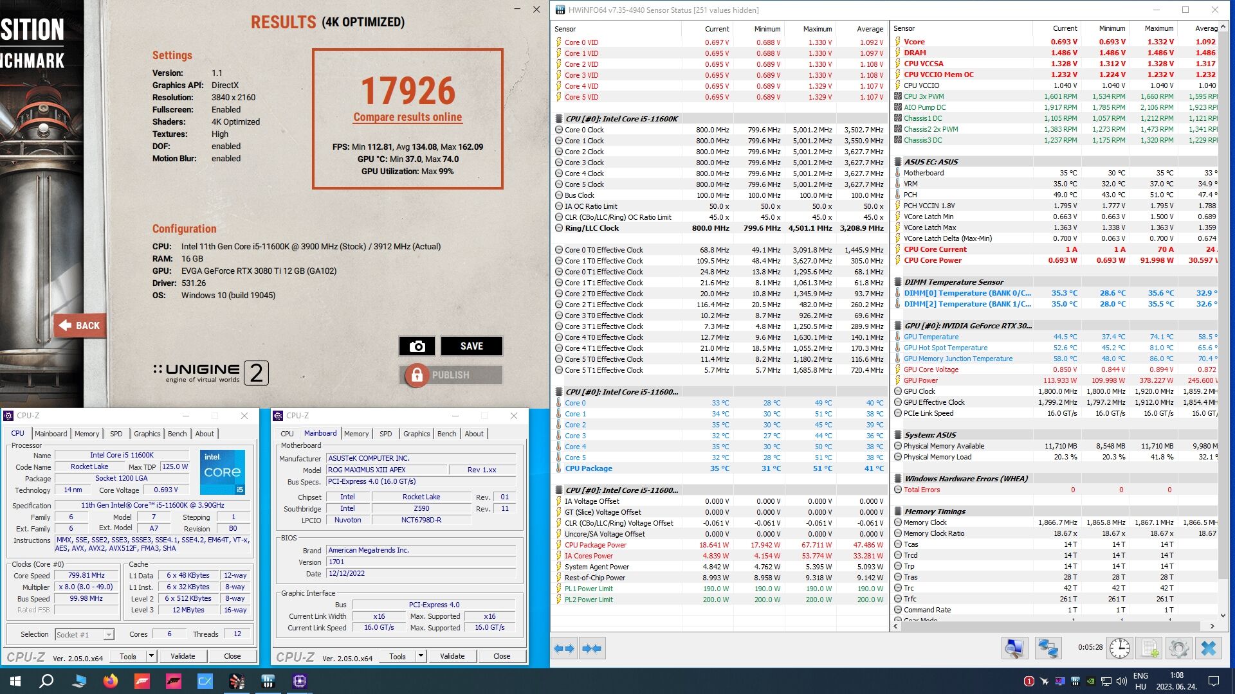Screen dimensions: 1235x694
Task: Reset the HWiNFO clock timer icon
Action: click(x=1119, y=648)
